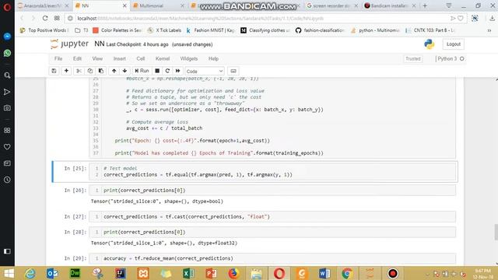The height and width of the screenshot is (280, 498).
Task: Click the Python 3 kernel indicator
Action: tap(450, 59)
